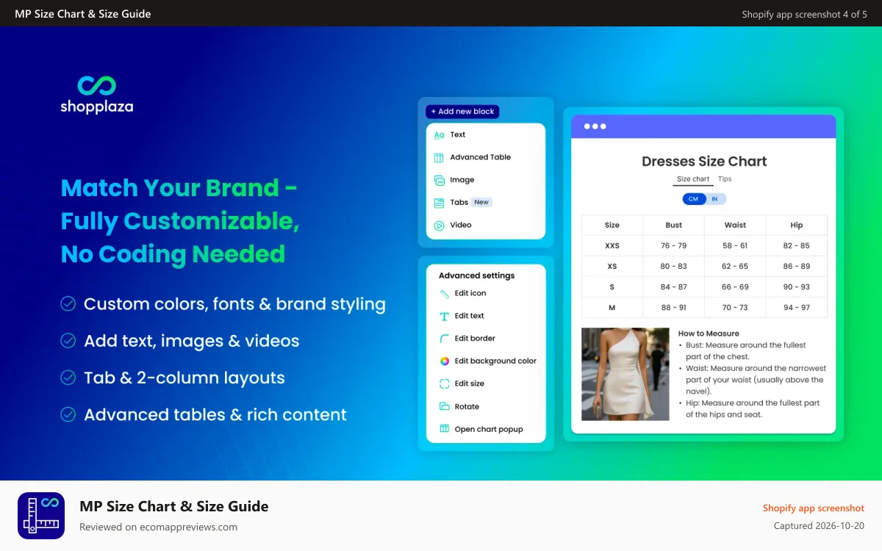Screen dimensions: 882x551
Task: Click the MP Size Chart app icon
Action: coord(41,516)
